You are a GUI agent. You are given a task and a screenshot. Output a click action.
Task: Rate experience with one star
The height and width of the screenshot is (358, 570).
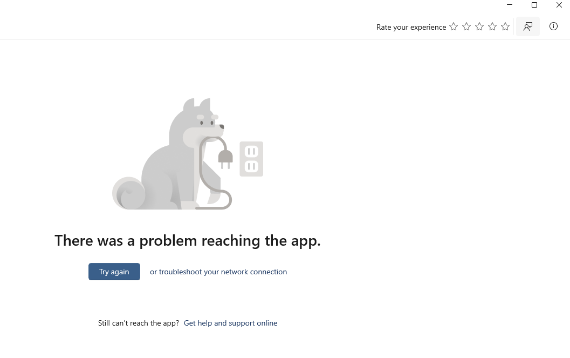(454, 26)
